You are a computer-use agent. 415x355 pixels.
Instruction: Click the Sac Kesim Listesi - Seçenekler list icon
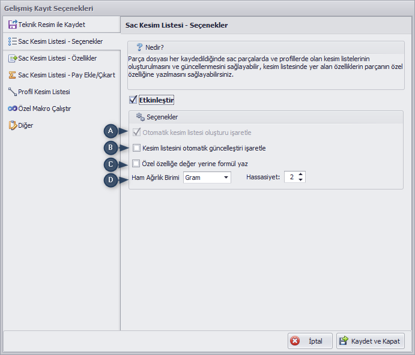[13, 41]
